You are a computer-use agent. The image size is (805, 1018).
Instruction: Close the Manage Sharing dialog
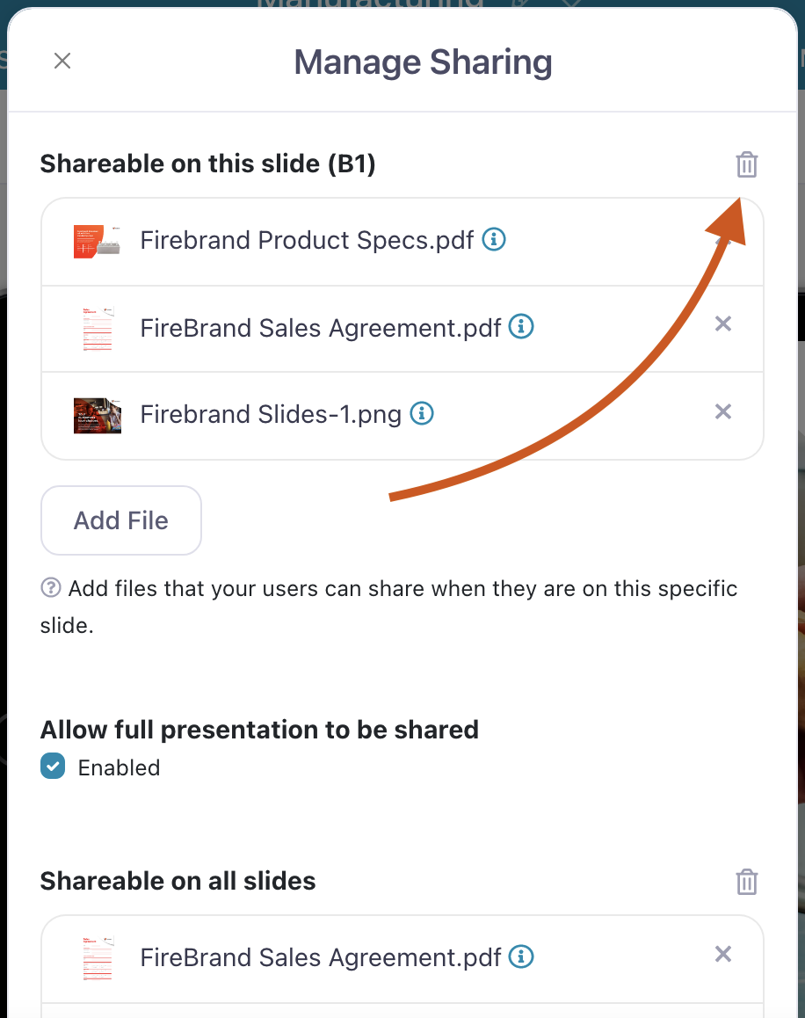click(62, 61)
